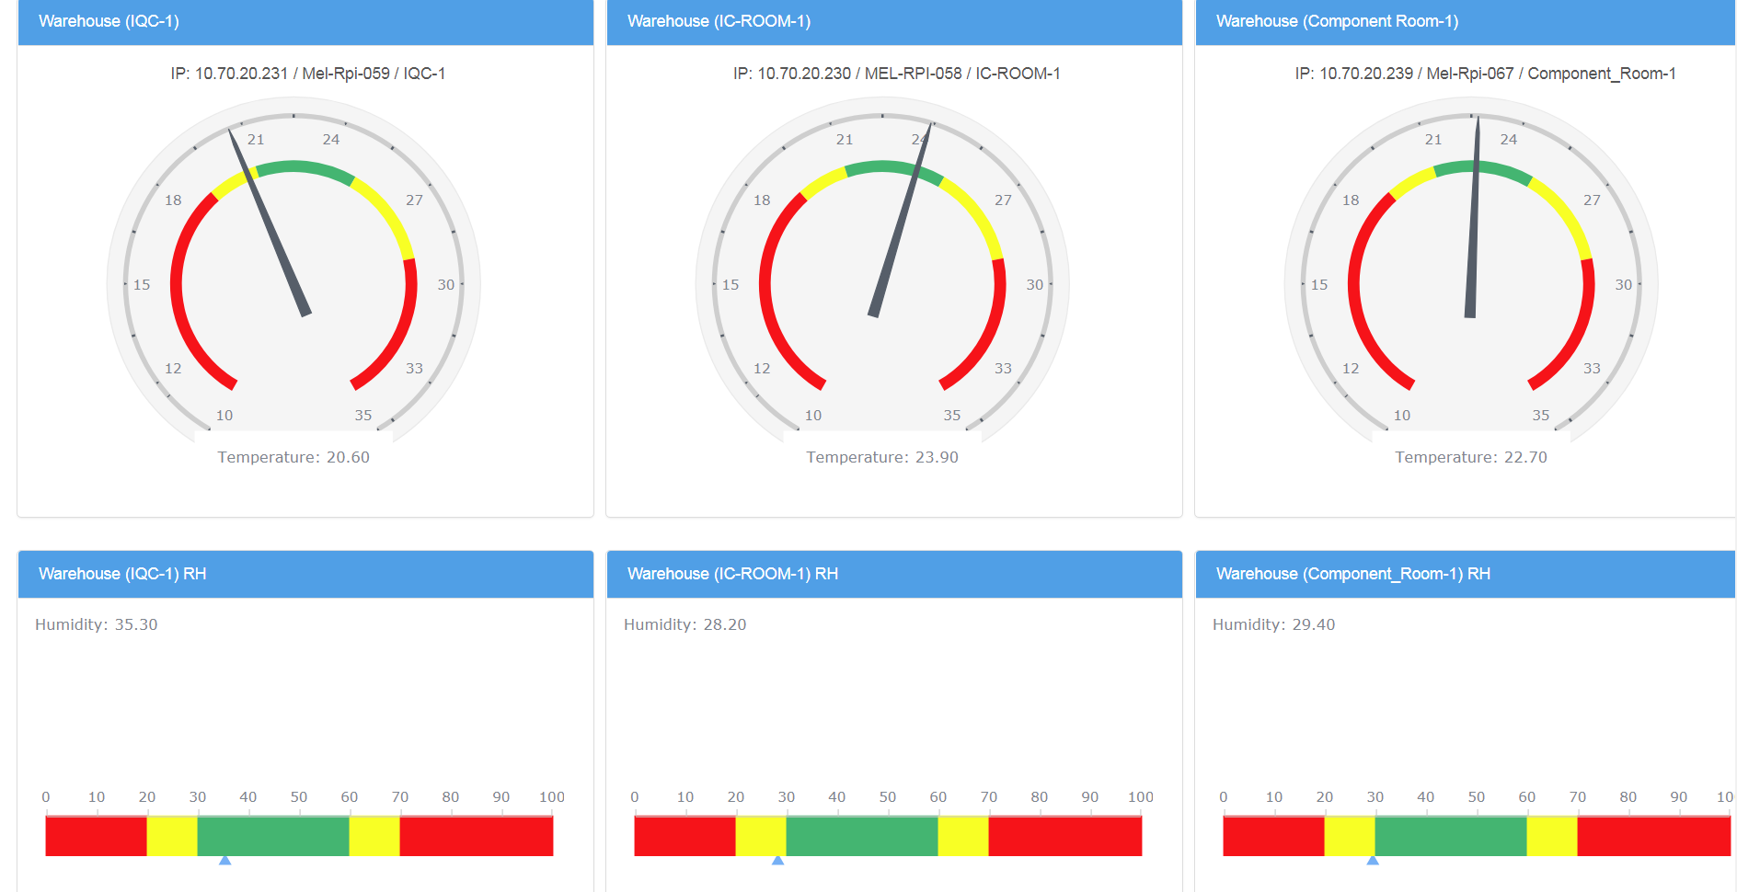Screen dimensions: 1737x892
Task: Click the IQC-1 temperature gauge needle
Action: coord(269,223)
